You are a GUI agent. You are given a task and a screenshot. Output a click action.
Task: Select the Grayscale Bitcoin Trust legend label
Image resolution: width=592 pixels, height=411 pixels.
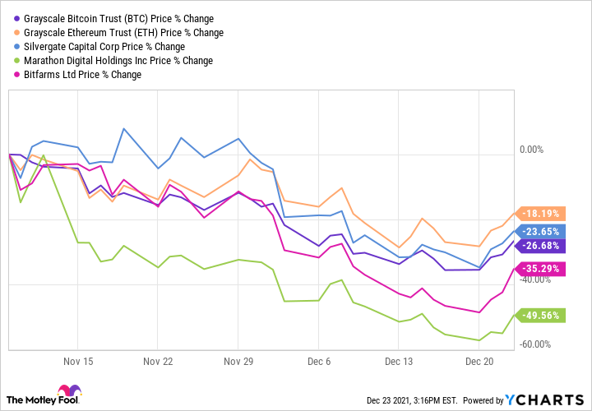point(119,19)
